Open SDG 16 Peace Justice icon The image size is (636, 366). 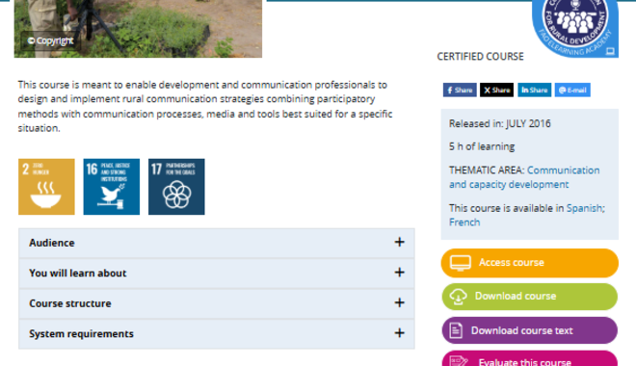pyautogui.click(x=112, y=187)
